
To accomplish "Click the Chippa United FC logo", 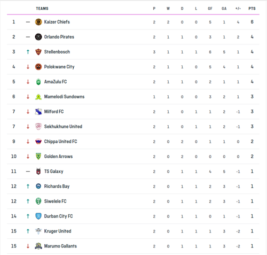I will [38, 142].
